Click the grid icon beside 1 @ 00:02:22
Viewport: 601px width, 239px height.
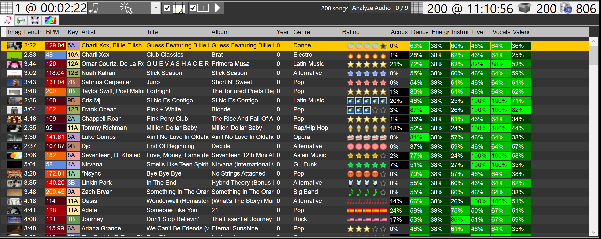[7, 8]
